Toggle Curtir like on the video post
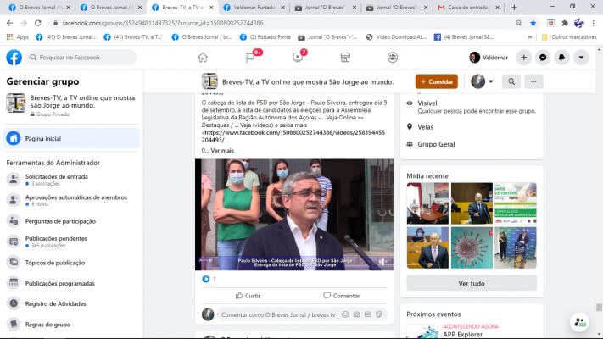The width and height of the screenshot is (603, 339). [x=248, y=296]
